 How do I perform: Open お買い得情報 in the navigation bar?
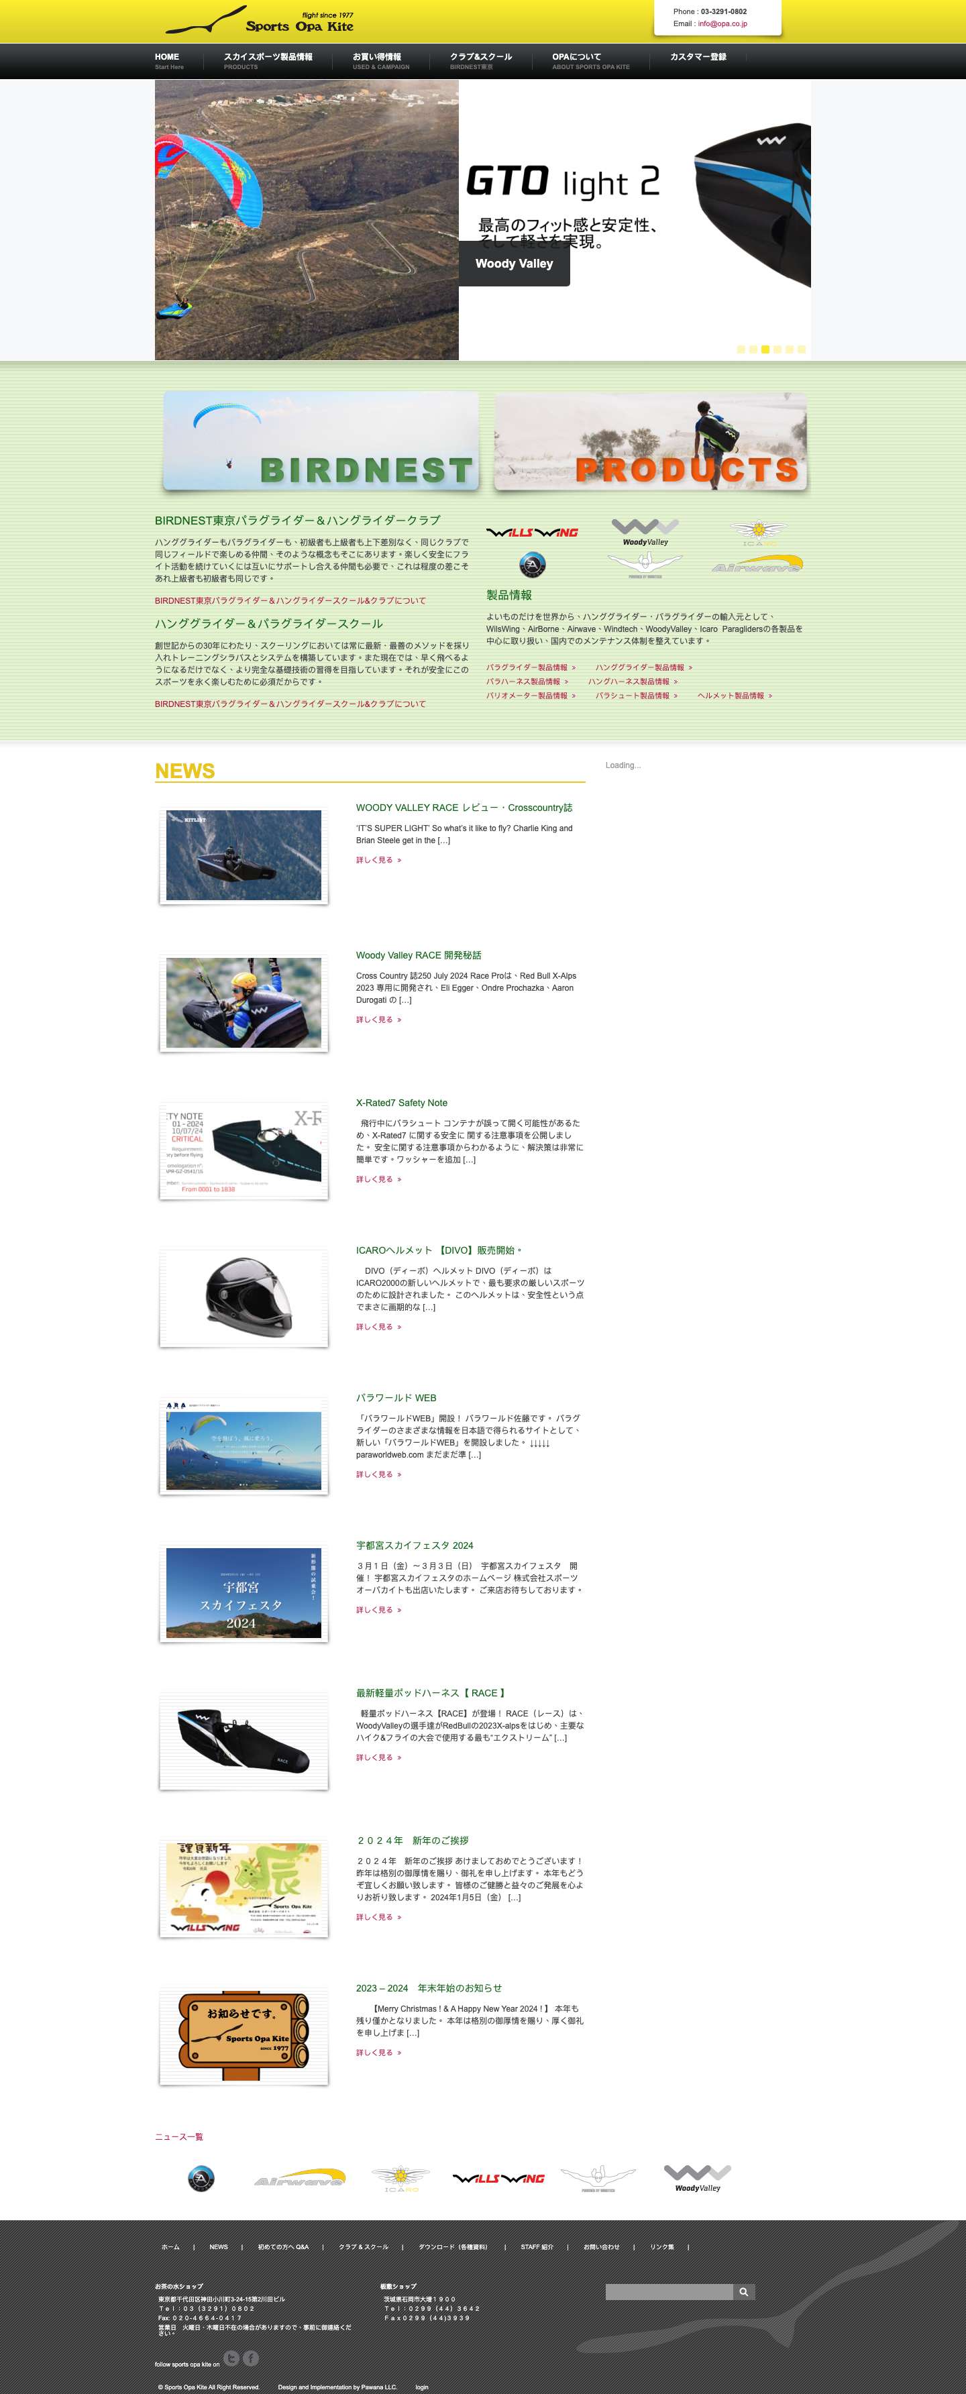pos(381,60)
